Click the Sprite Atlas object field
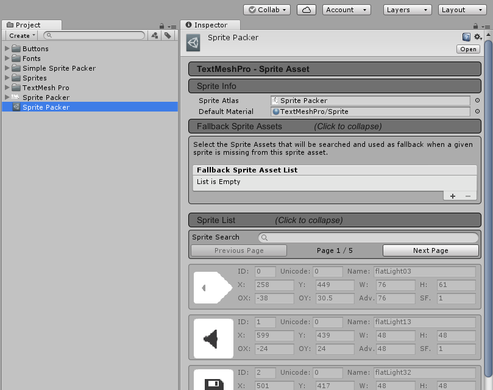This screenshot has height=390, width=493. coord(370,101)
